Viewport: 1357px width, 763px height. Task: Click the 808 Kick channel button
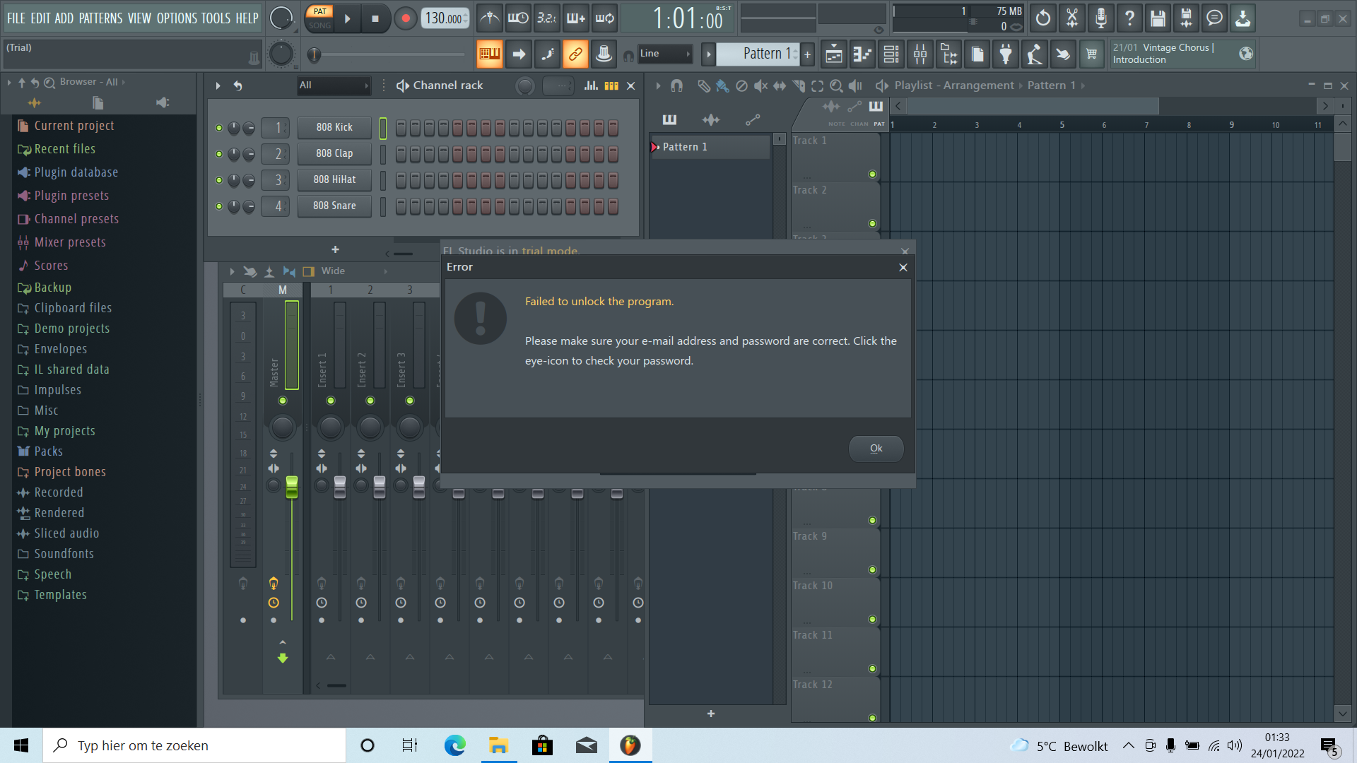coord(334,127)
